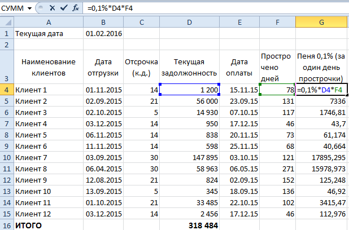349x230 pixels.
Task: Select column B header
Action: (103, 22)
